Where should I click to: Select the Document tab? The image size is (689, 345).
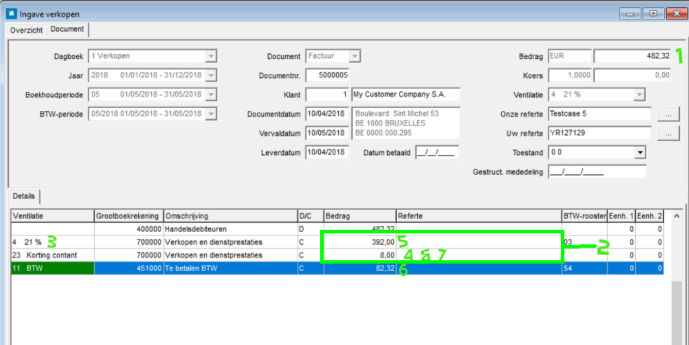67,29
